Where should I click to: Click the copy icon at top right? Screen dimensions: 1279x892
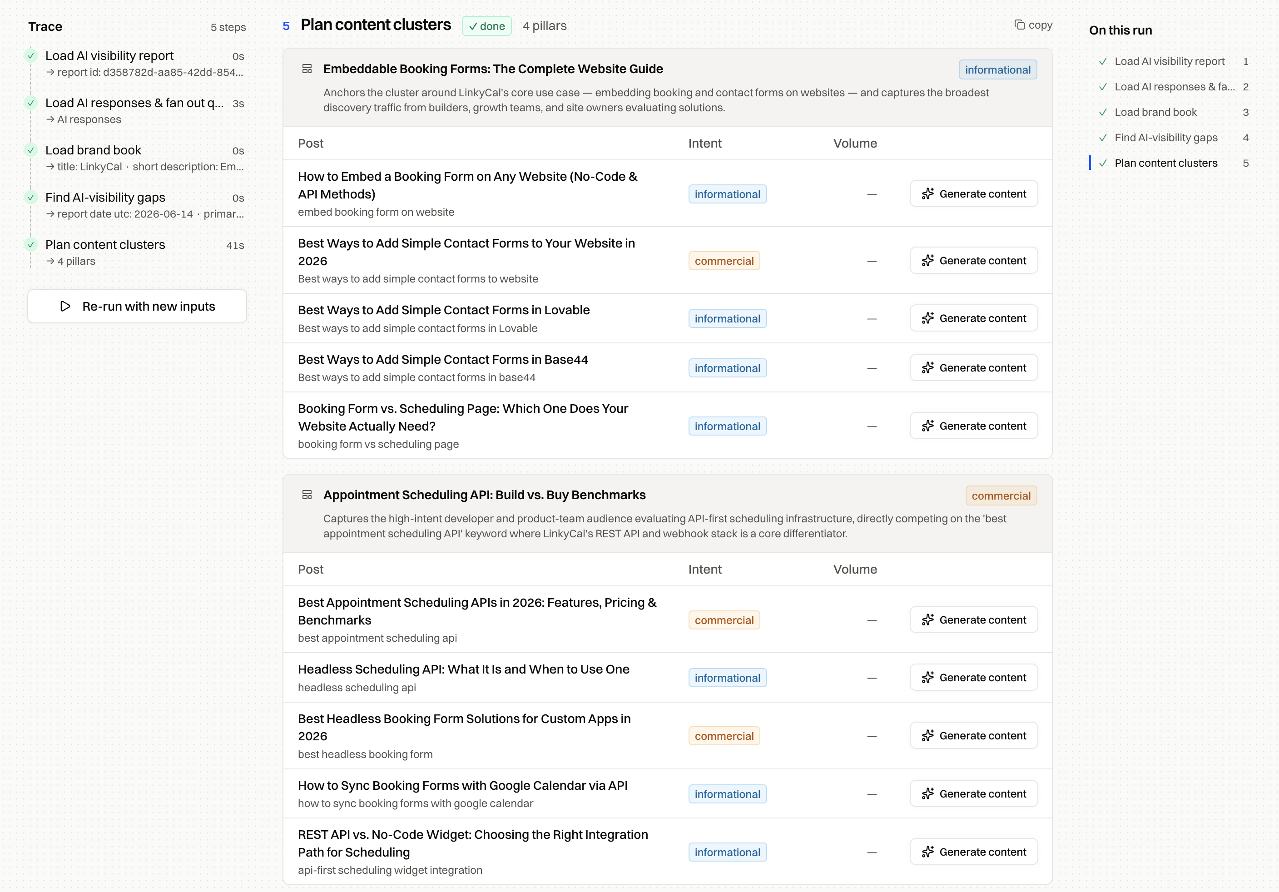tap(1019, 25)
